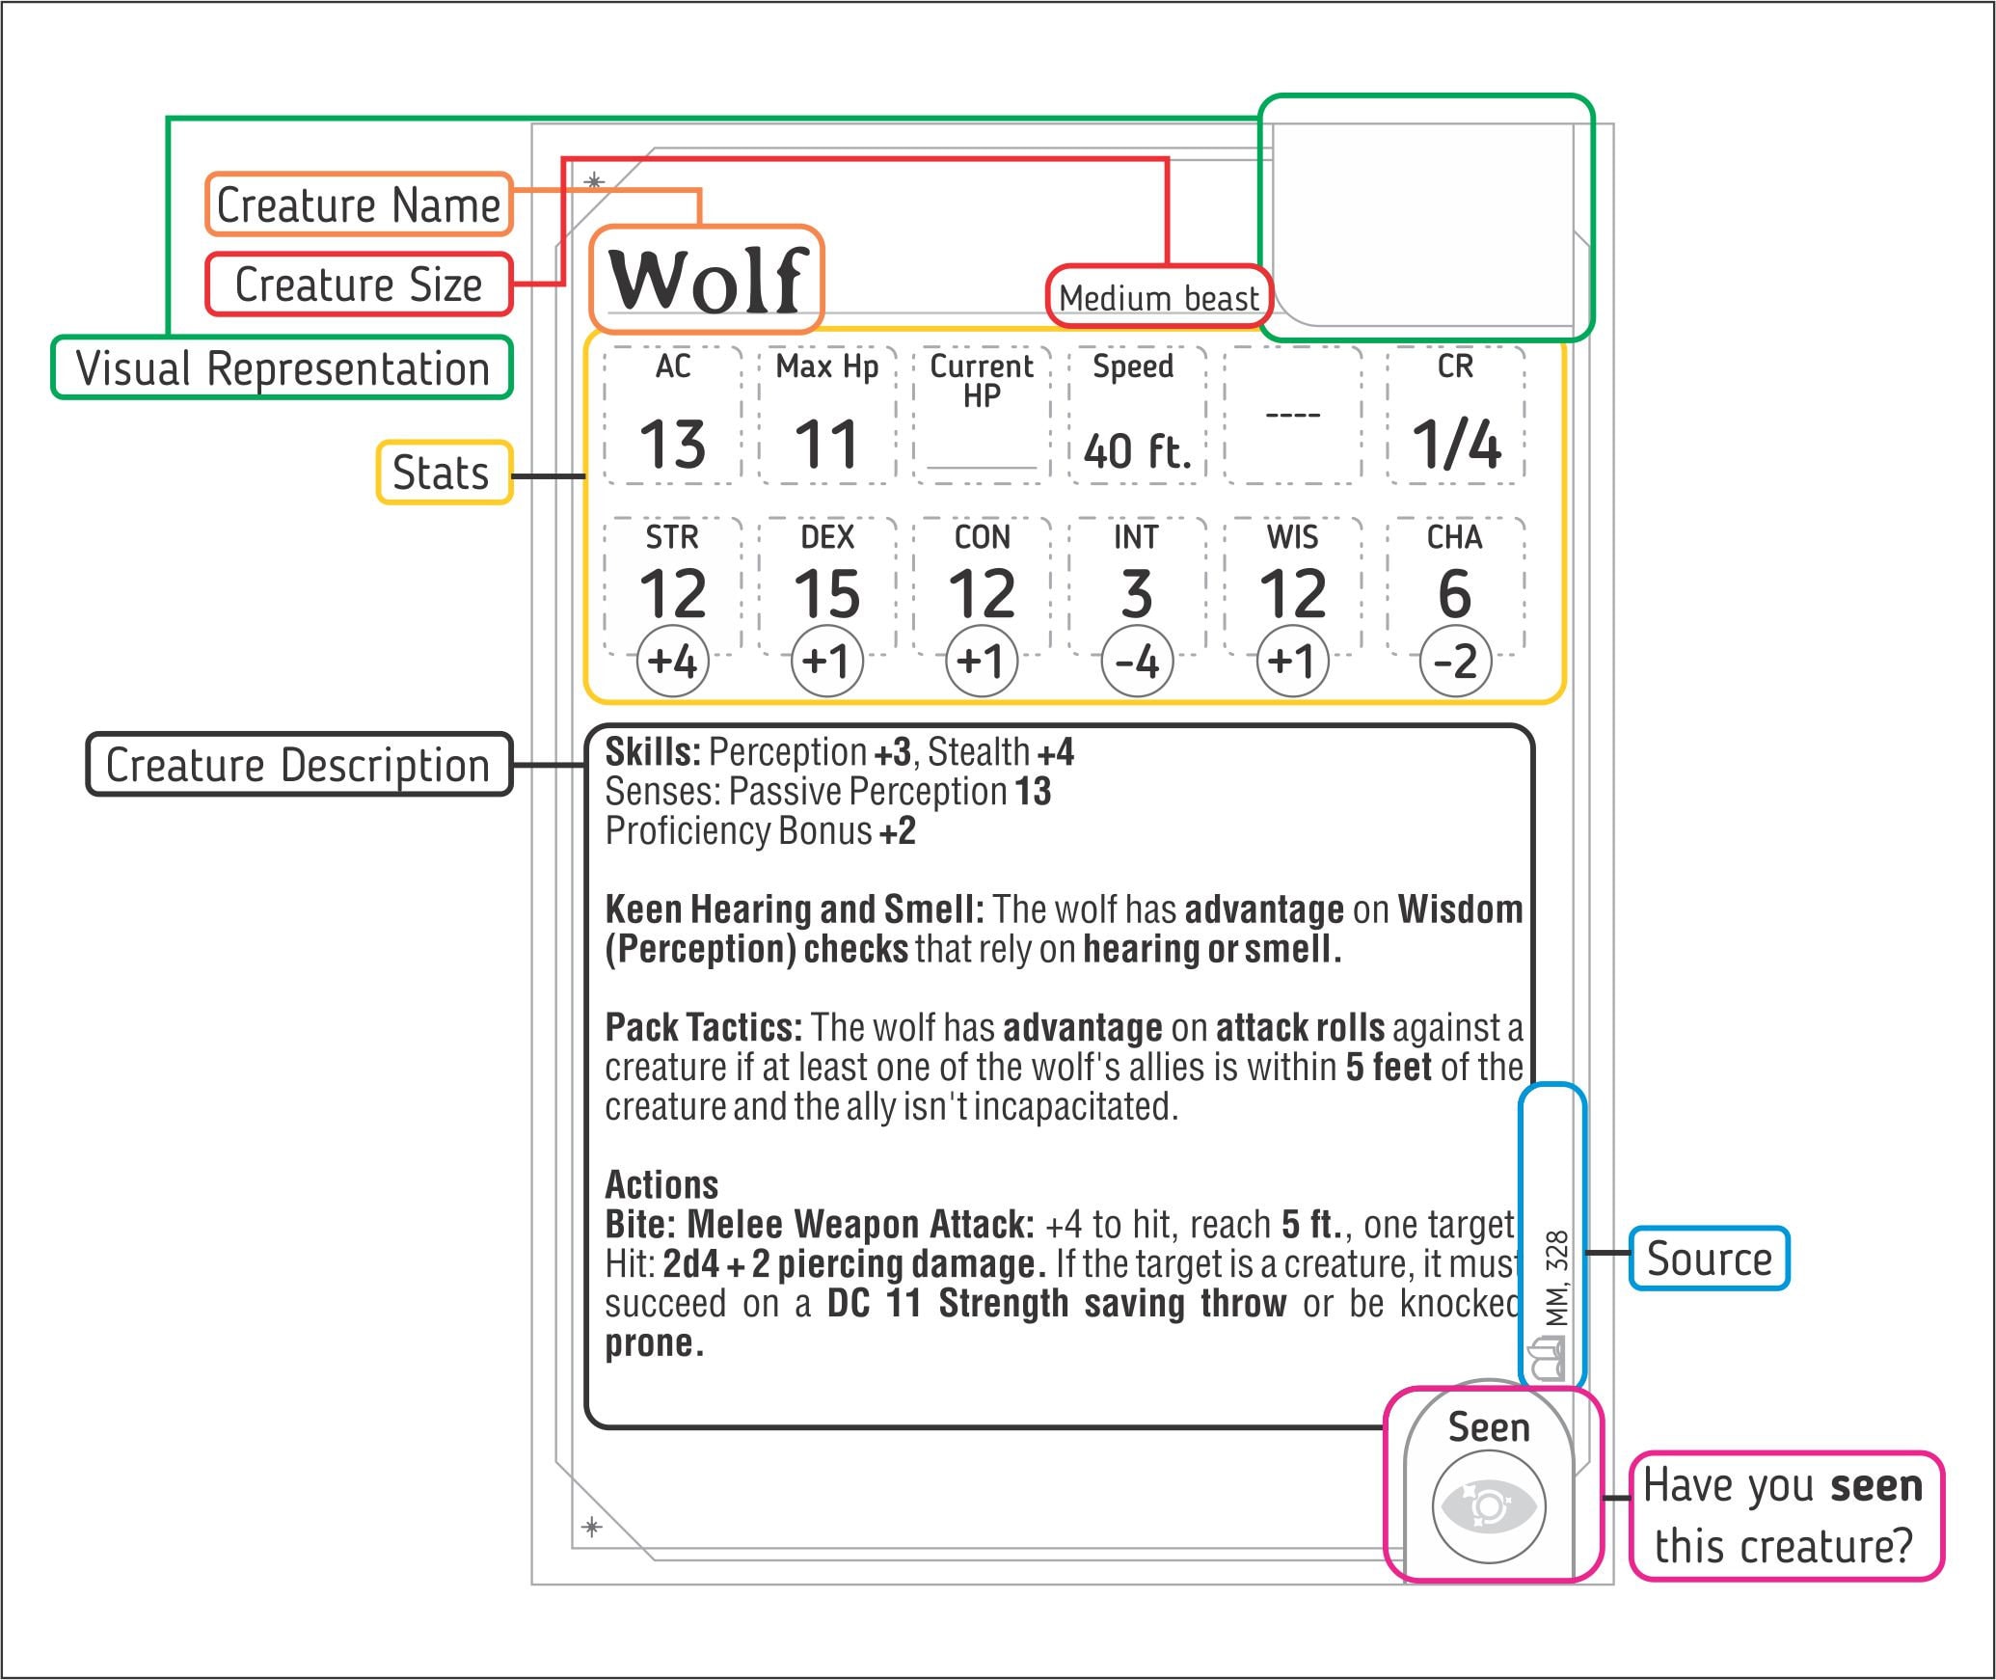The height and width of the screenshot is (1680, 1996).
Task: Click the Have you seen this creature label
Action: tap(1786, 1516)
